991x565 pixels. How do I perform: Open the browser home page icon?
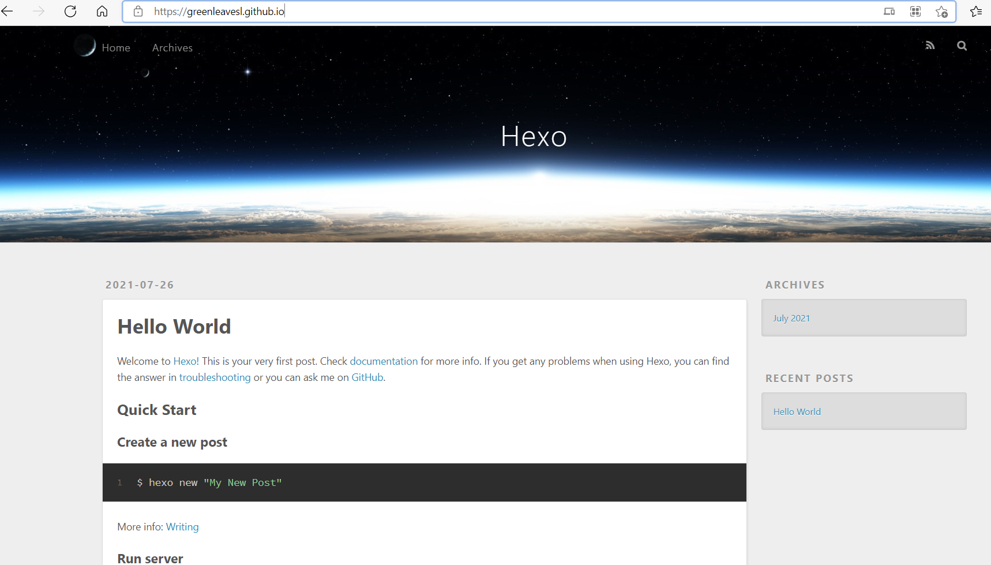(x=102, y=11)
